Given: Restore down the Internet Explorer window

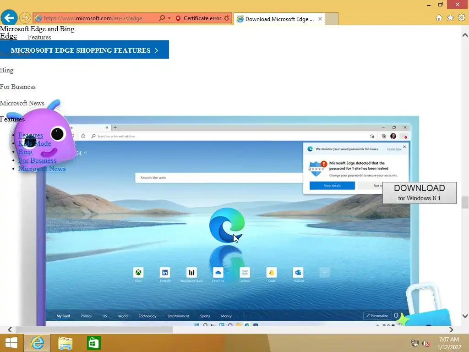Looking at the screenshot, I should click(440, 5).
